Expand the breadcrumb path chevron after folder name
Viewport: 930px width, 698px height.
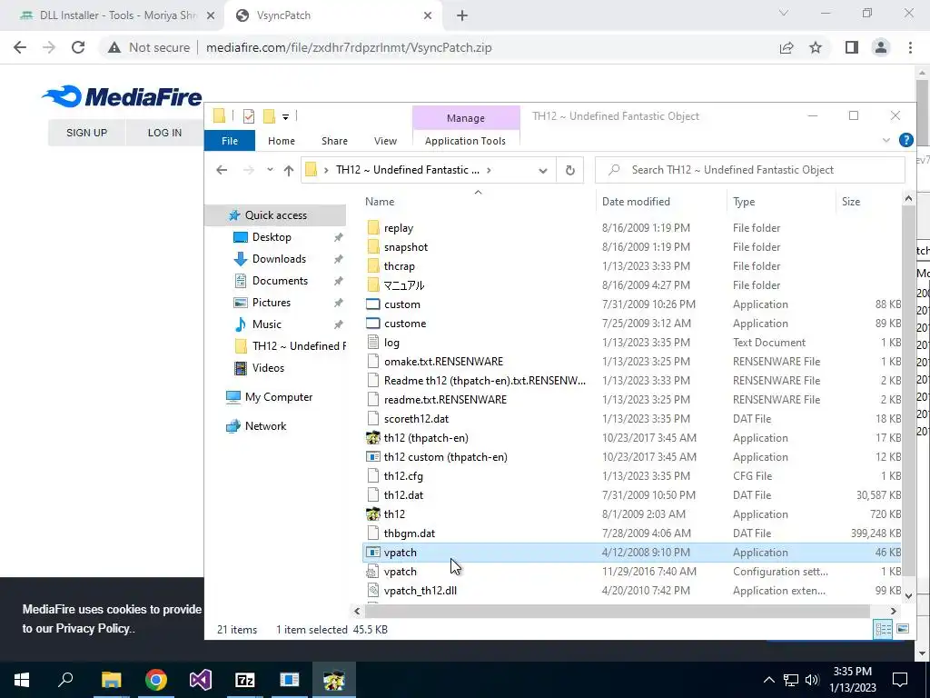pos(489,170)
